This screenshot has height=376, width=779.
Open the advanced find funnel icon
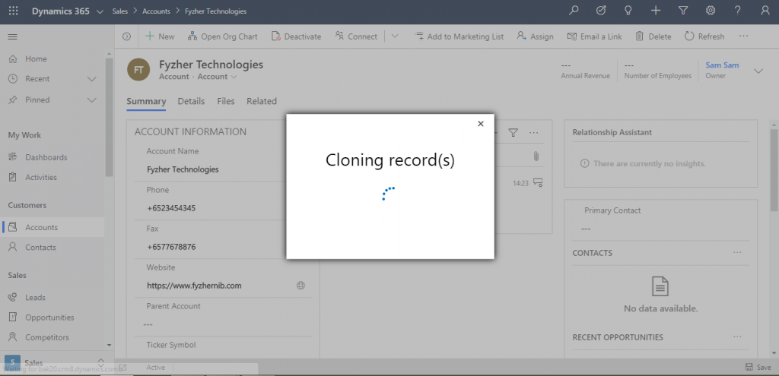[x=682, y=11]
